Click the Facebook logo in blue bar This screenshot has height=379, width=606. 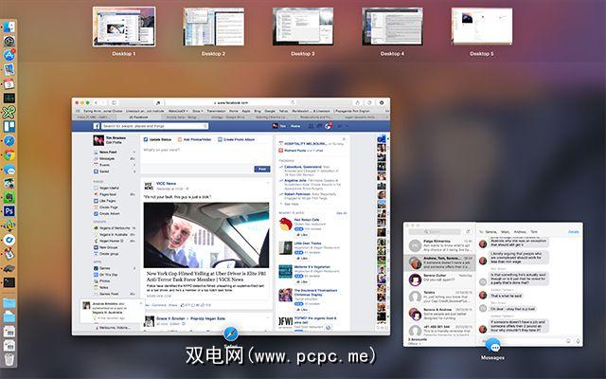(x=97, y=126)
